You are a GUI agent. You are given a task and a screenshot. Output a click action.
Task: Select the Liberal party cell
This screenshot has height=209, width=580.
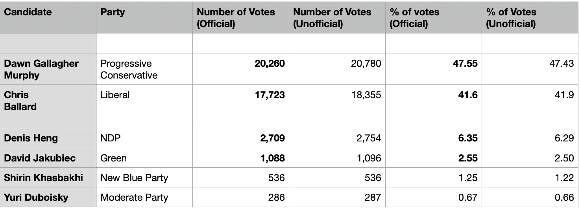pyautogui.click(x=144, y=106)
